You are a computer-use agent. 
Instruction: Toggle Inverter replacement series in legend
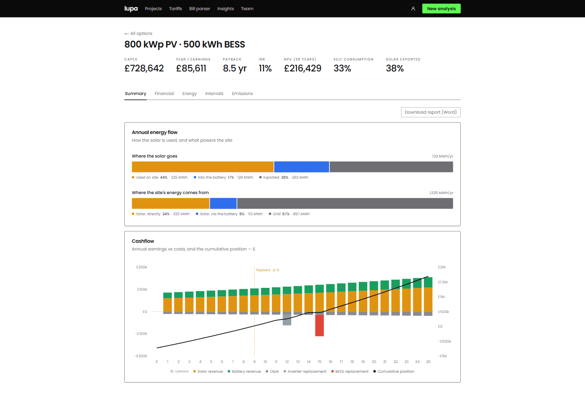[305, 371]
